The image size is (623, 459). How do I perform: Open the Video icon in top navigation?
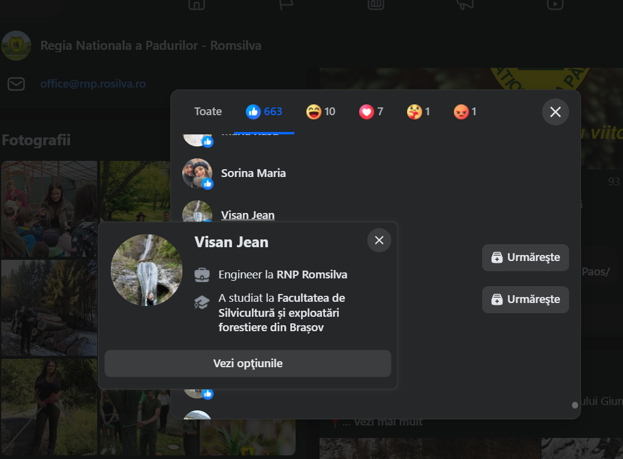tap(555, 4)
